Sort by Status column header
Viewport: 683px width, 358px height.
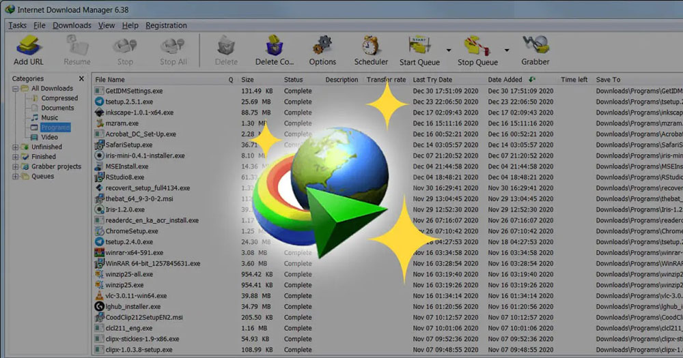pyautogui.click(x=293, y=80)
